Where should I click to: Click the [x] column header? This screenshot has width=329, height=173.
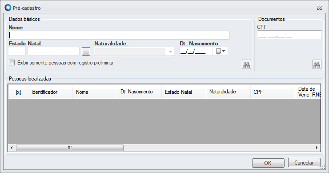(18, 92)
